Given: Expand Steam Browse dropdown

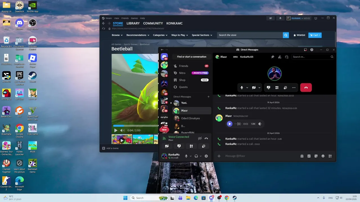Looking at the screenshot, I should click(x=117, y=35).
